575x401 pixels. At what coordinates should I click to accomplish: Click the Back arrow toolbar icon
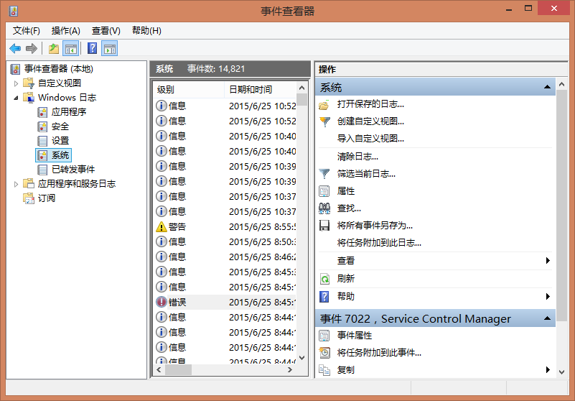tap(15, 48)
